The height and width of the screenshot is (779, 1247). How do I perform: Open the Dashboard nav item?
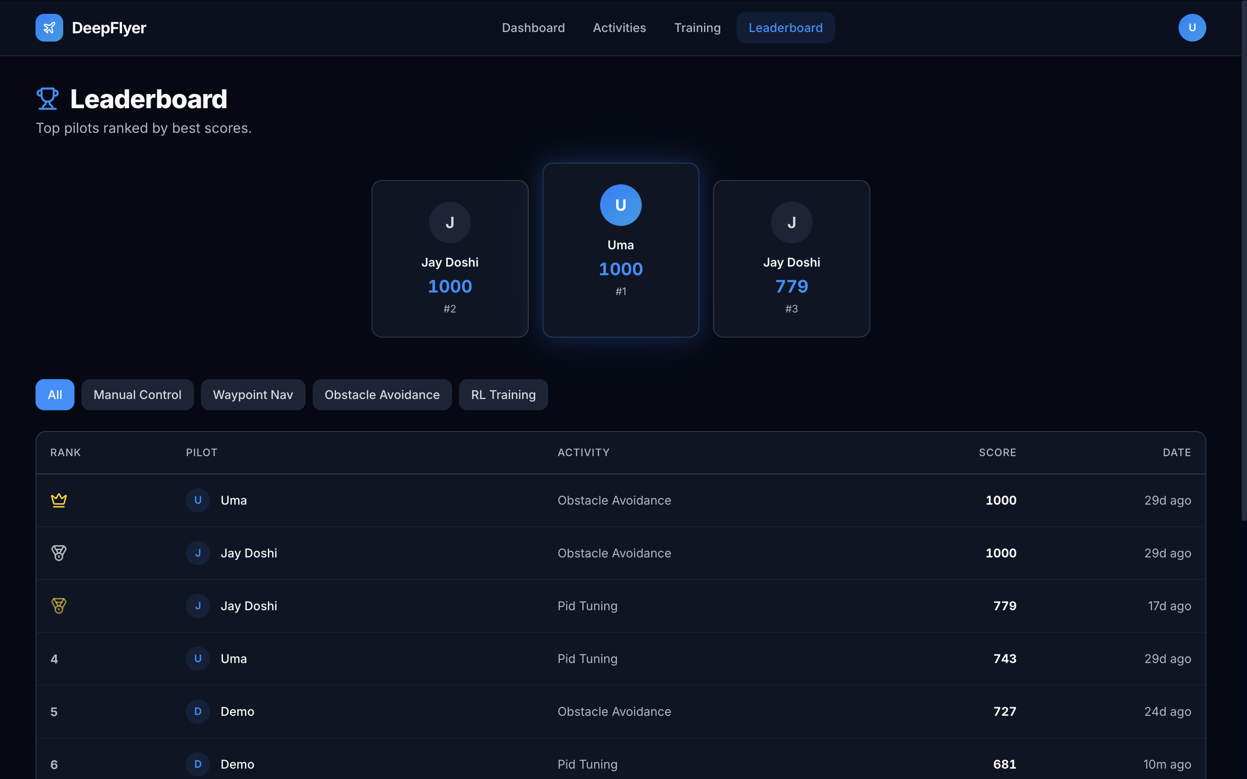[533, 28]
